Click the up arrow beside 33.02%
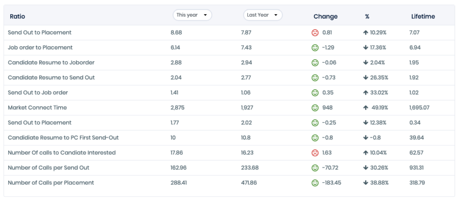Screen dimensions: 459x202 [365, 93]
